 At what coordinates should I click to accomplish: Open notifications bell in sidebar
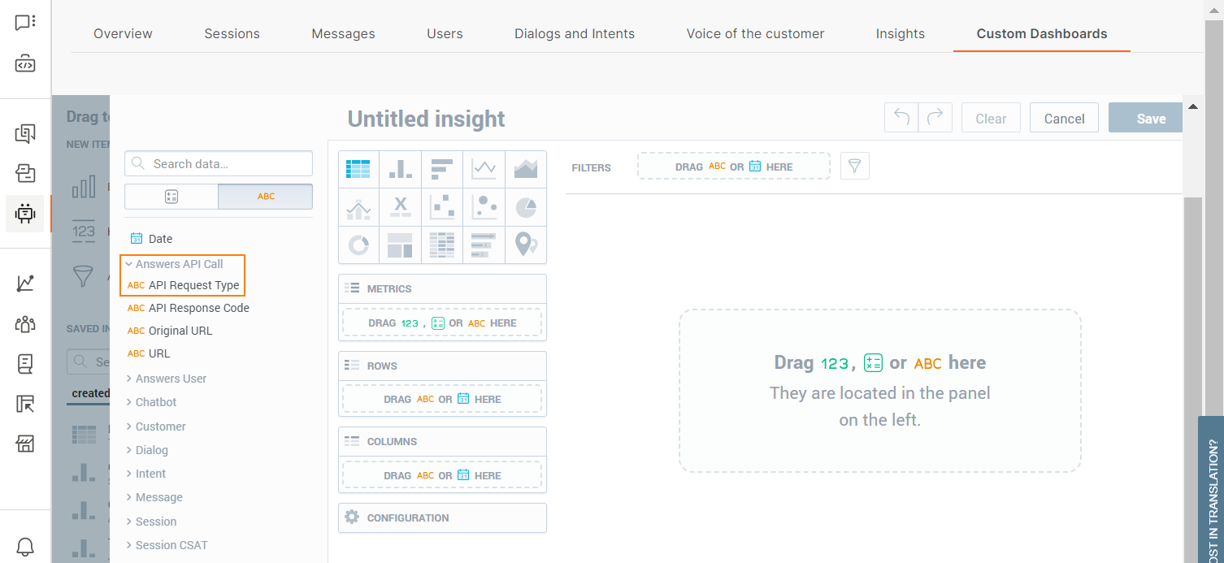point(25,545)
